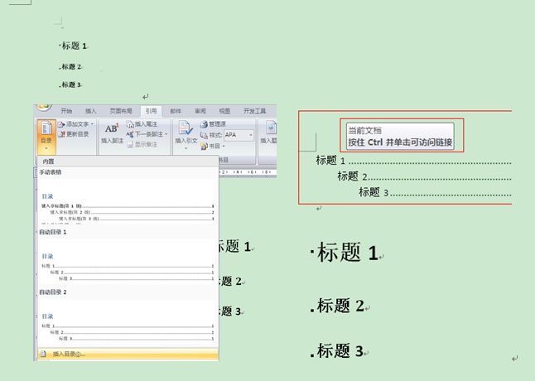
Task: Click the horizontal ruler beside the menu
Action: [x=248, y=172]
